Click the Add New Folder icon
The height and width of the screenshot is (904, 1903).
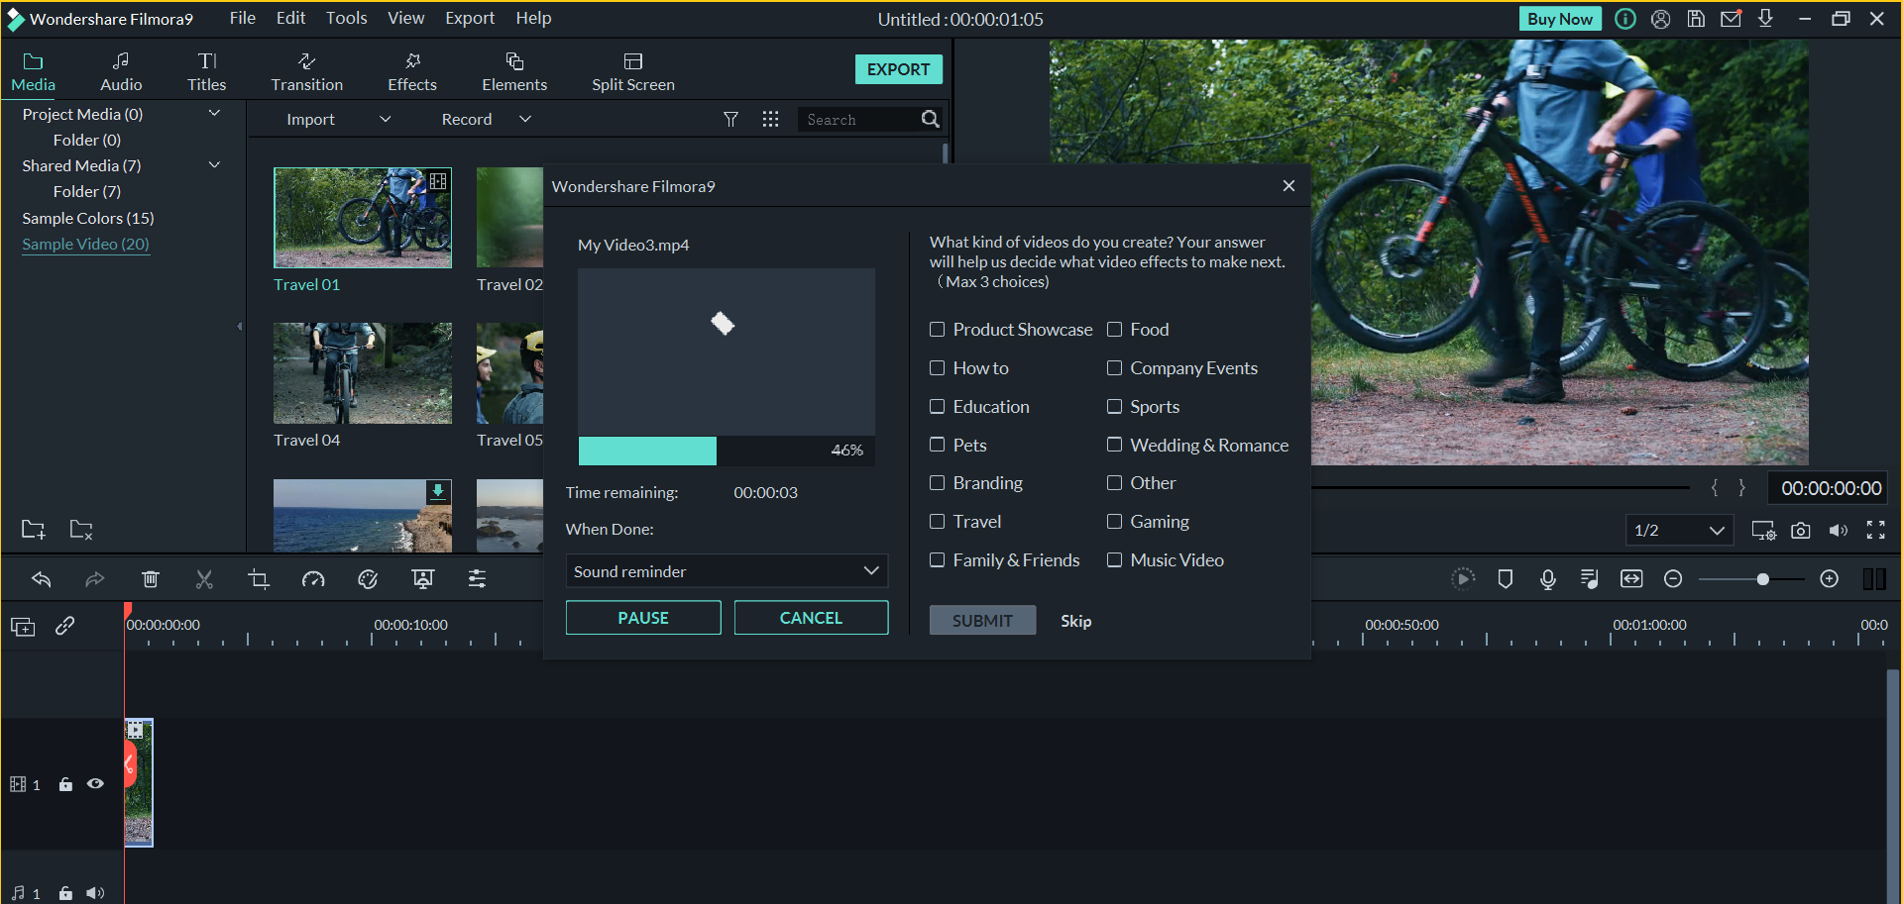point(33,530)
